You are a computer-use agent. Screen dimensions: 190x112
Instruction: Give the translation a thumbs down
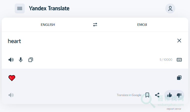179,95
